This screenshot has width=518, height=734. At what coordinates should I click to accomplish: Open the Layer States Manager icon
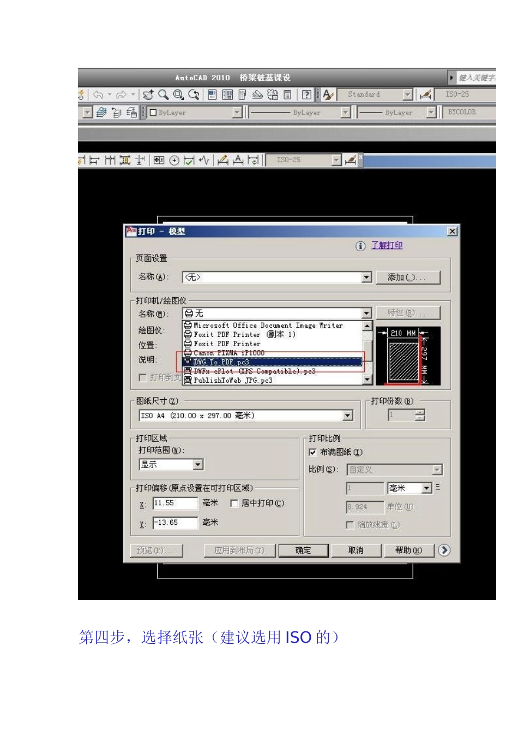coord(131,113)
